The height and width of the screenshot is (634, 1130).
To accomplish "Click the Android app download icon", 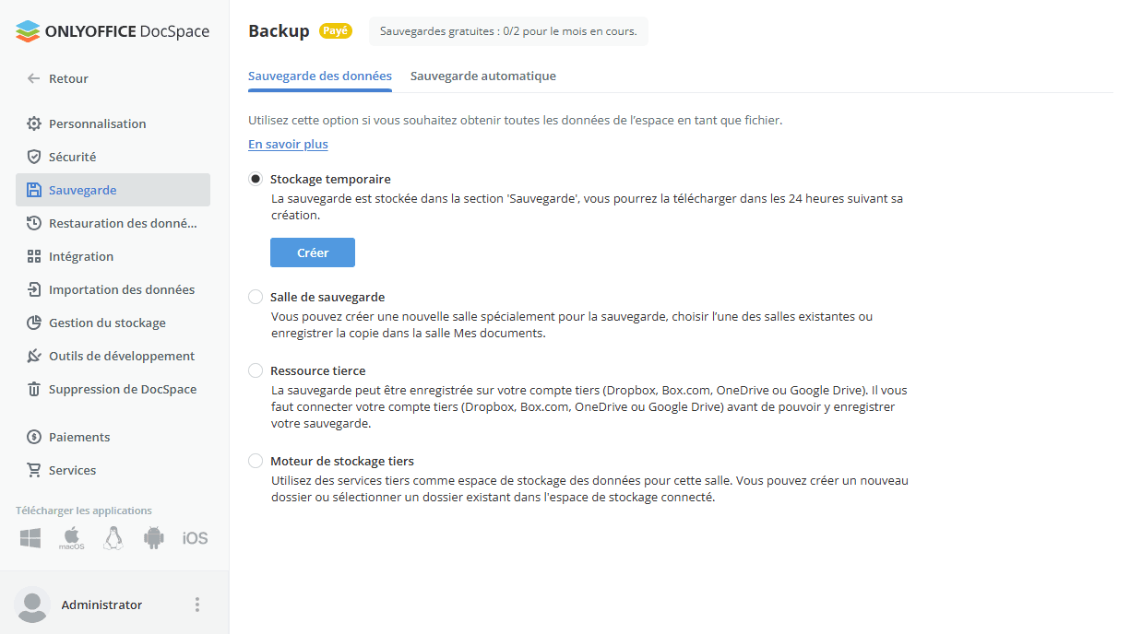I will [x=154, y=538].
